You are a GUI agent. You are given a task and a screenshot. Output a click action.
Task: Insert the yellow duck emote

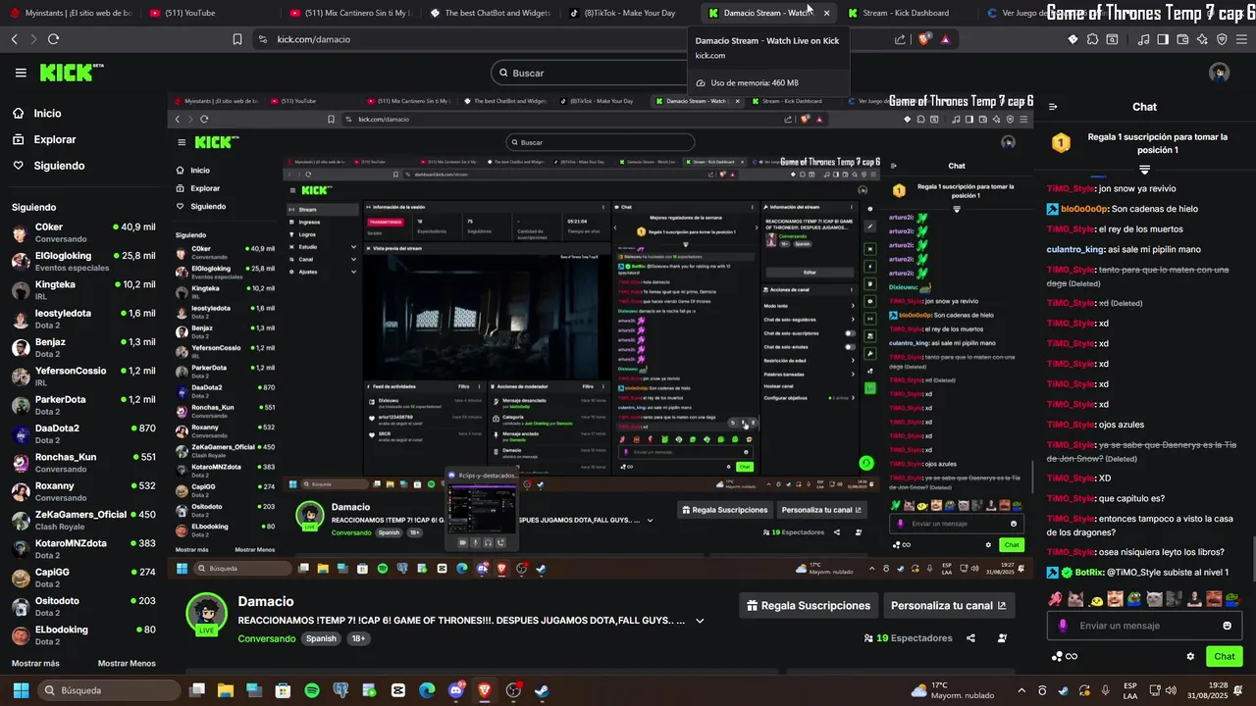click(x=1097, y=599)
